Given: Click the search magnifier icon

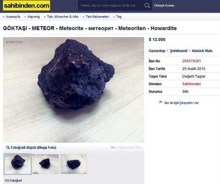Looking at the screenshot, I should pos(147,5).
